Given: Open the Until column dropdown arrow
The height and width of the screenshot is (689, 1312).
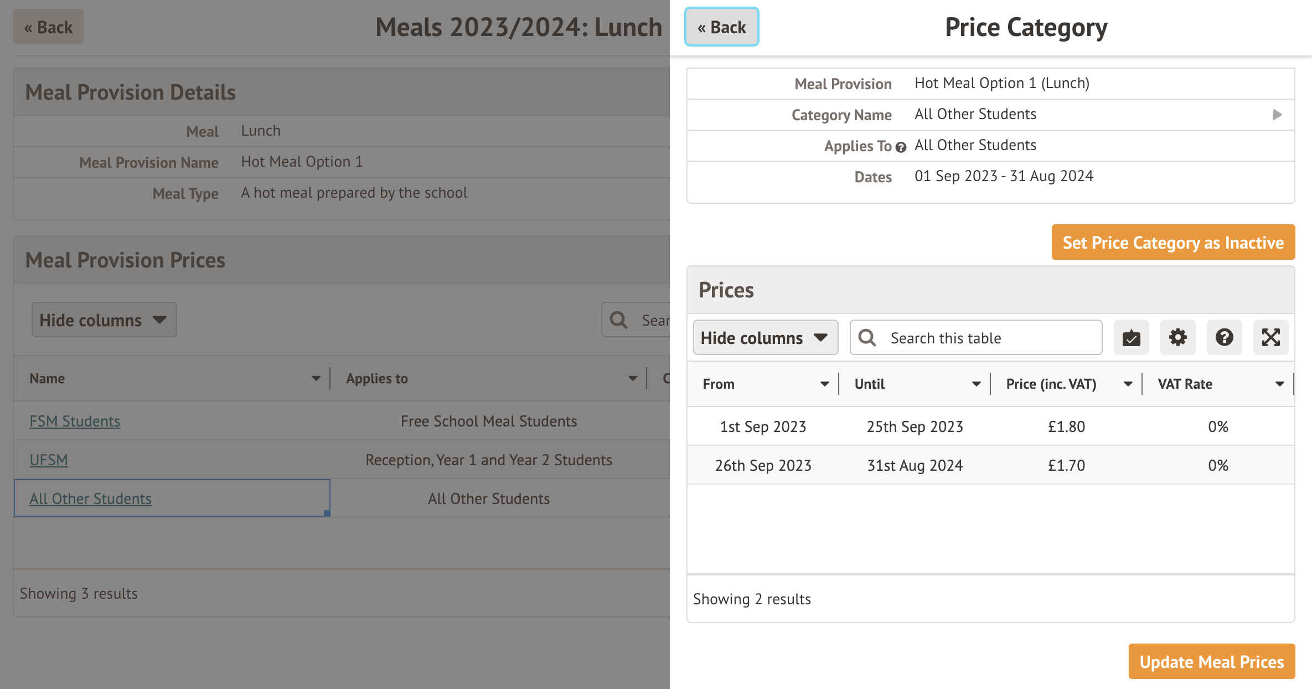Looking at the screenshot, I should 976,384.
